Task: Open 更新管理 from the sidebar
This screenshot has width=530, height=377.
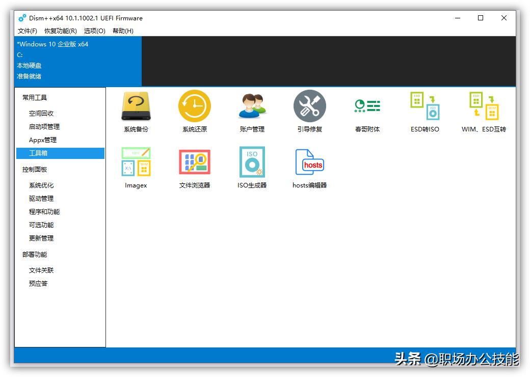Action: [41, 238]
